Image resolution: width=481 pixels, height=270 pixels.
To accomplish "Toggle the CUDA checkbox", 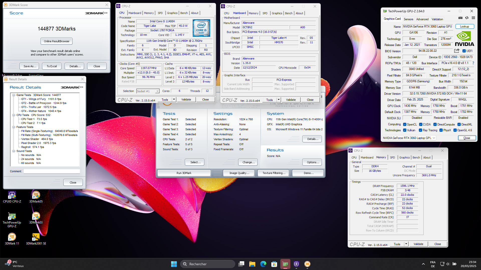I will point(421,124).
